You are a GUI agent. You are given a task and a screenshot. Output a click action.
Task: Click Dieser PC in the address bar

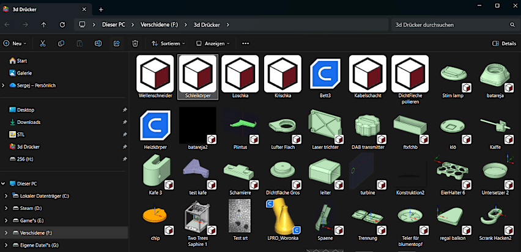point(113,25)
